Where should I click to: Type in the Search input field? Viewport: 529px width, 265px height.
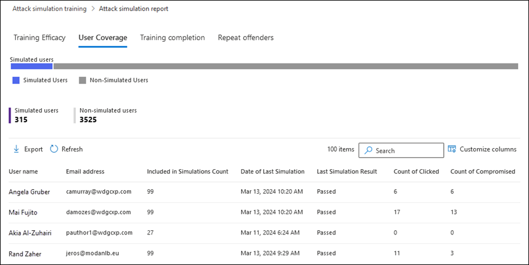click(408, 150)
